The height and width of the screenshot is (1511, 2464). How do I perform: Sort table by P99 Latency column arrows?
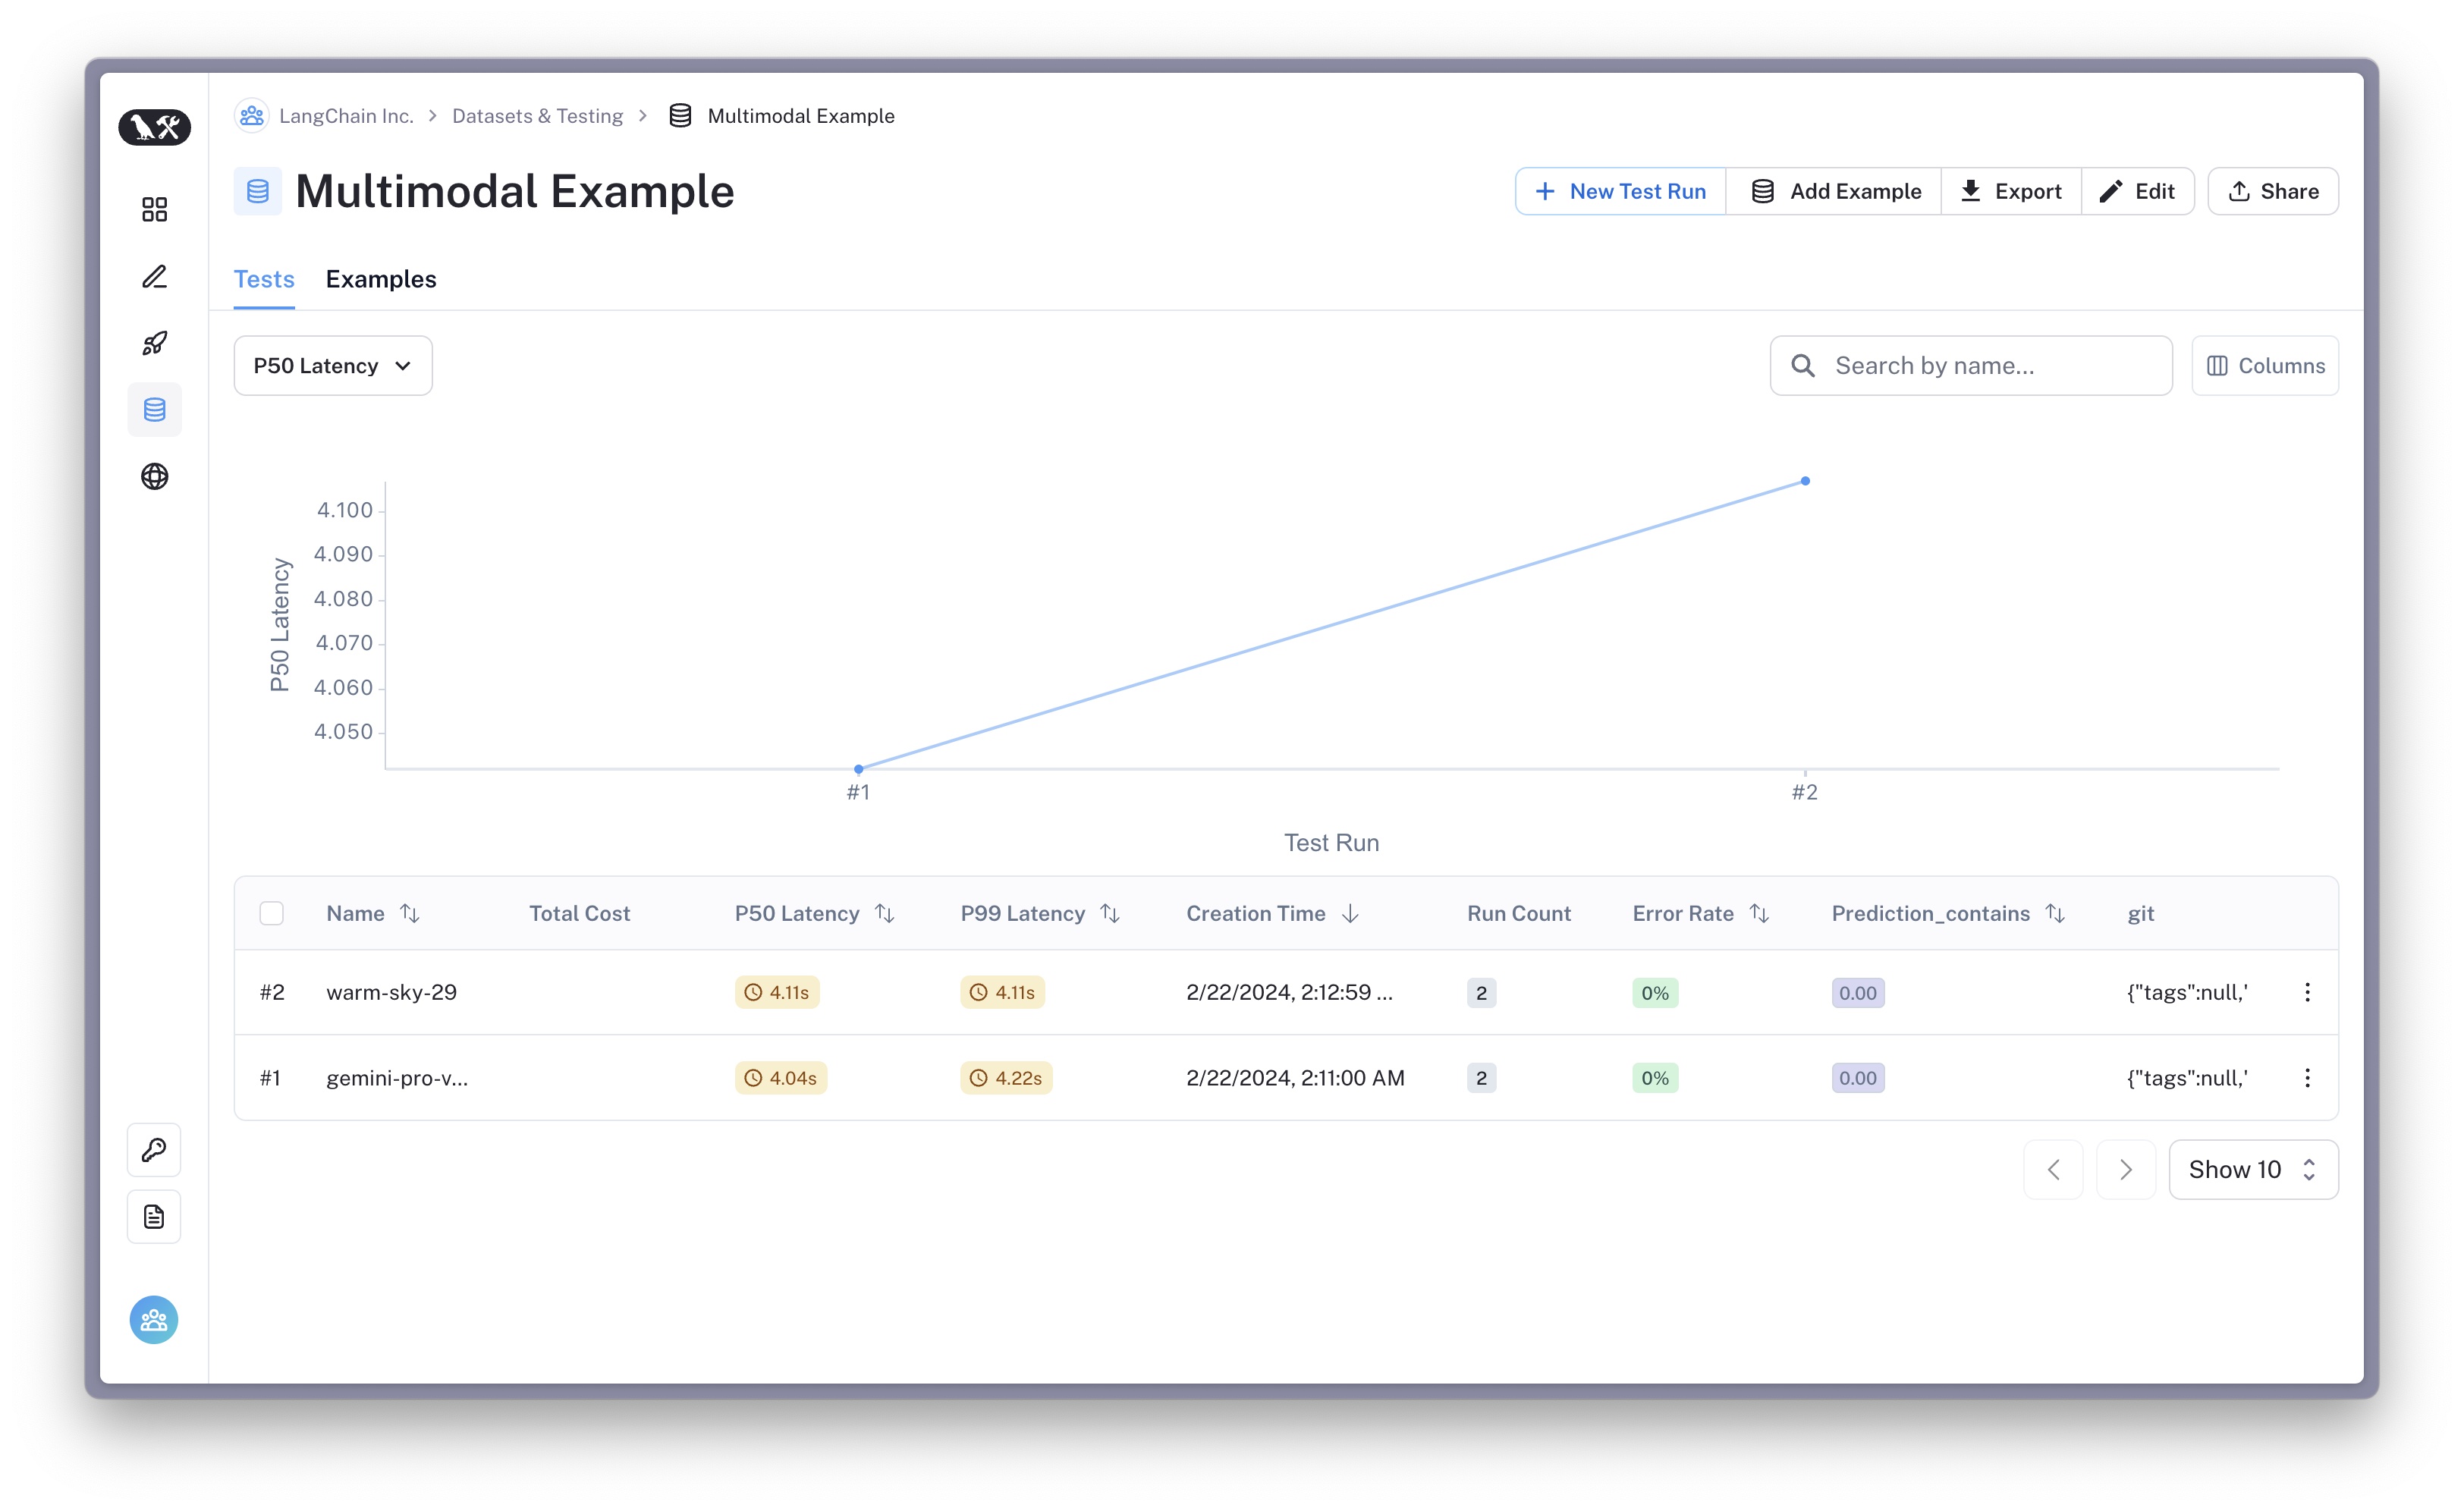click(1110, 913)
